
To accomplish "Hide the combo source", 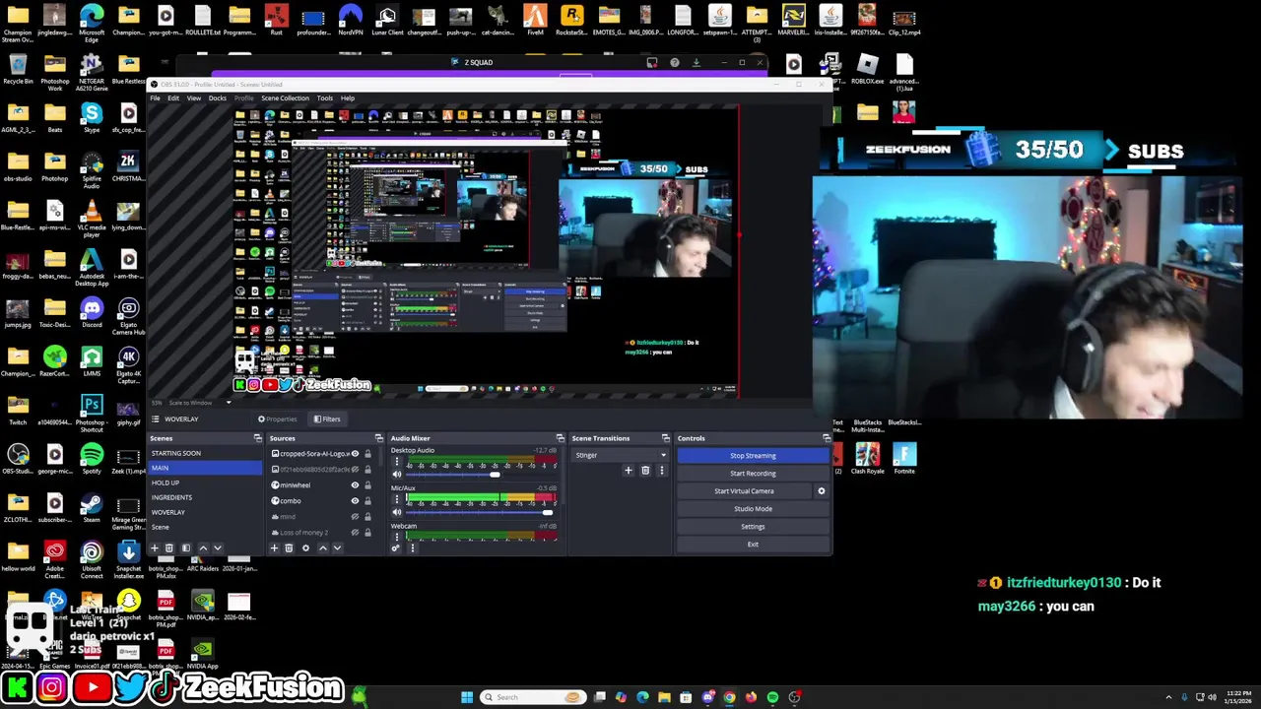I will click(x=355, y=501).
